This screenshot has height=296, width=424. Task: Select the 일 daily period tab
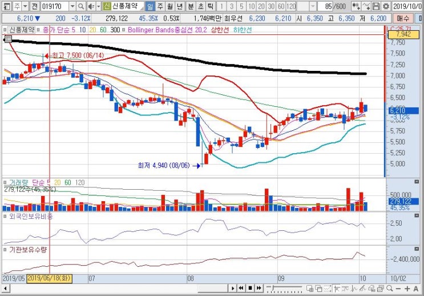pyautogui.click(x=150, y=6)
